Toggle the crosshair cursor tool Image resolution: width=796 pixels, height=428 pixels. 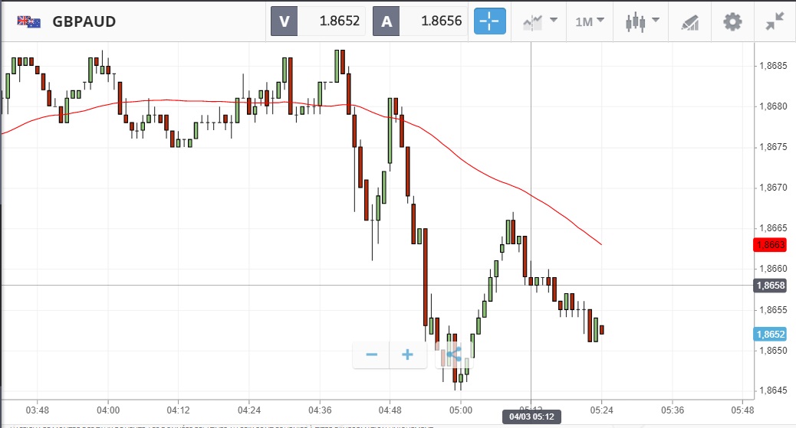tap(488, 21)
